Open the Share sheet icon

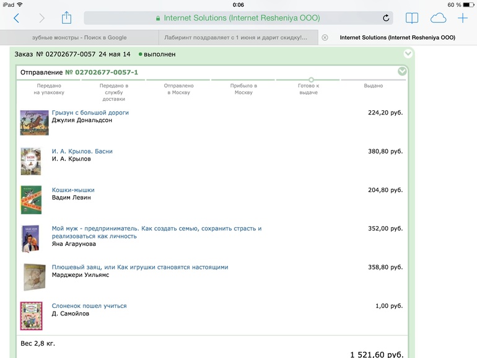click(67, 19)
